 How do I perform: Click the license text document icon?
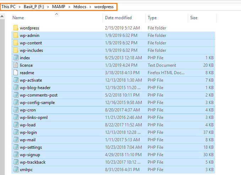[16, 65]
